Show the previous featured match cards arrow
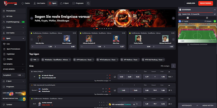This screenshot has width=217, height=108. pyautogui.click(x=32, y=39)
